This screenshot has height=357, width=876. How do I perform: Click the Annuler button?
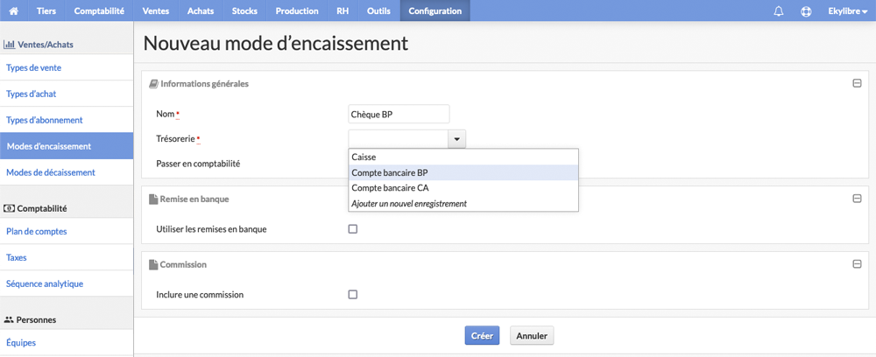tap(532, 336)
